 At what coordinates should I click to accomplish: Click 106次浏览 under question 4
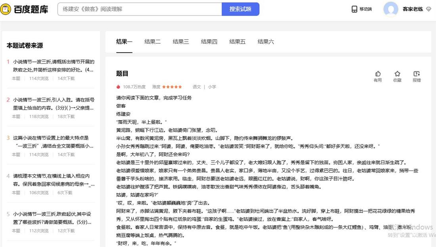click(x=39, y=193)
